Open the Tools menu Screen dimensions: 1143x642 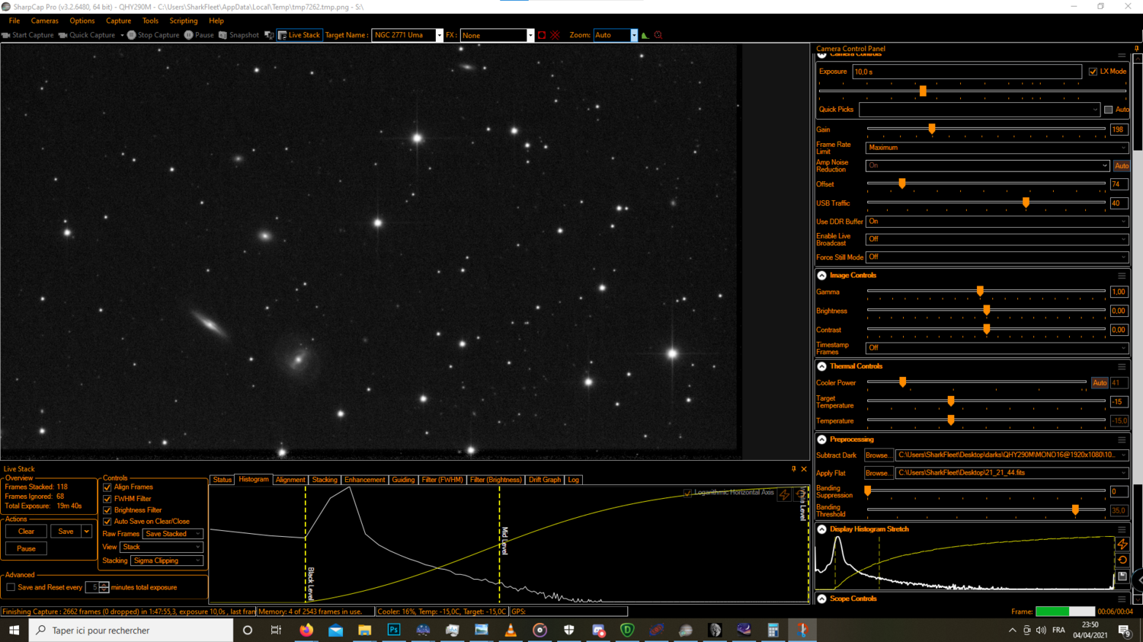[149, 21]
